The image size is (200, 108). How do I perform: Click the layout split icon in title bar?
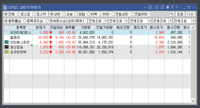157,8
